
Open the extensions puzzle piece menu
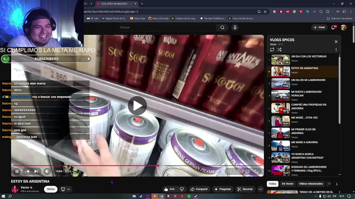[x=328, y=12]
